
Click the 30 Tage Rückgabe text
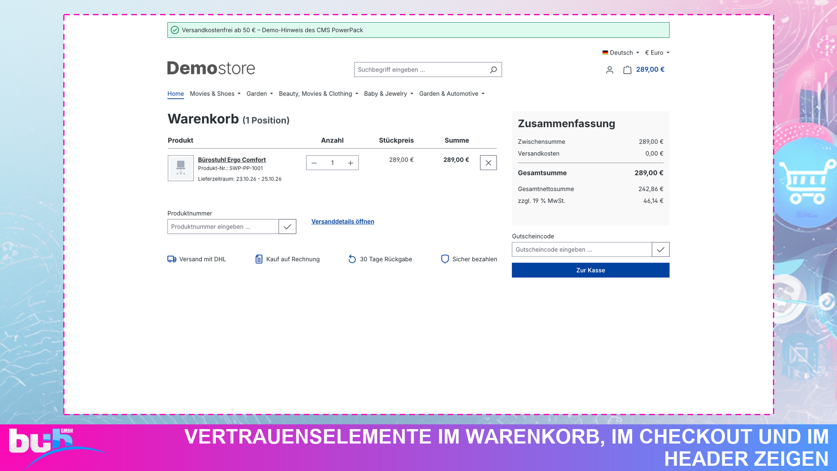386,259
